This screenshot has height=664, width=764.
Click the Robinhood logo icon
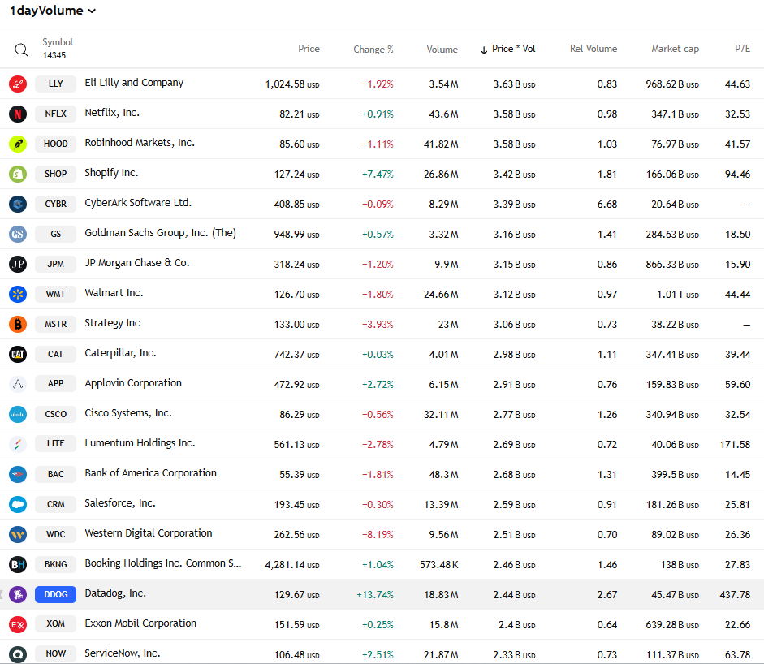[18, 144]
